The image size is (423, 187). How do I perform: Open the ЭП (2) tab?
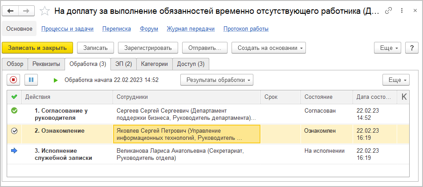click(123, 64)
